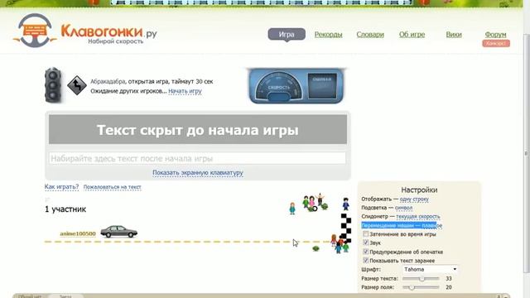Image resolution: width=530 pixels, height=298 pixels.
Task: Click the field size value 20
Action: 449,287
